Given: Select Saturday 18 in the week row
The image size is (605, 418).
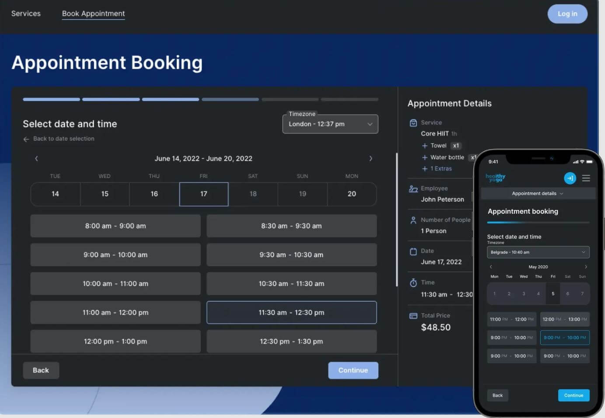Looking at the screenshot, I should pos(253,194).
